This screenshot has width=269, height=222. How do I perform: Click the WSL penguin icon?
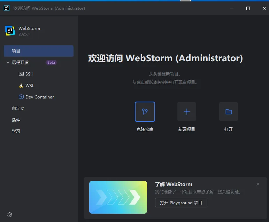(x=21, y=86)
